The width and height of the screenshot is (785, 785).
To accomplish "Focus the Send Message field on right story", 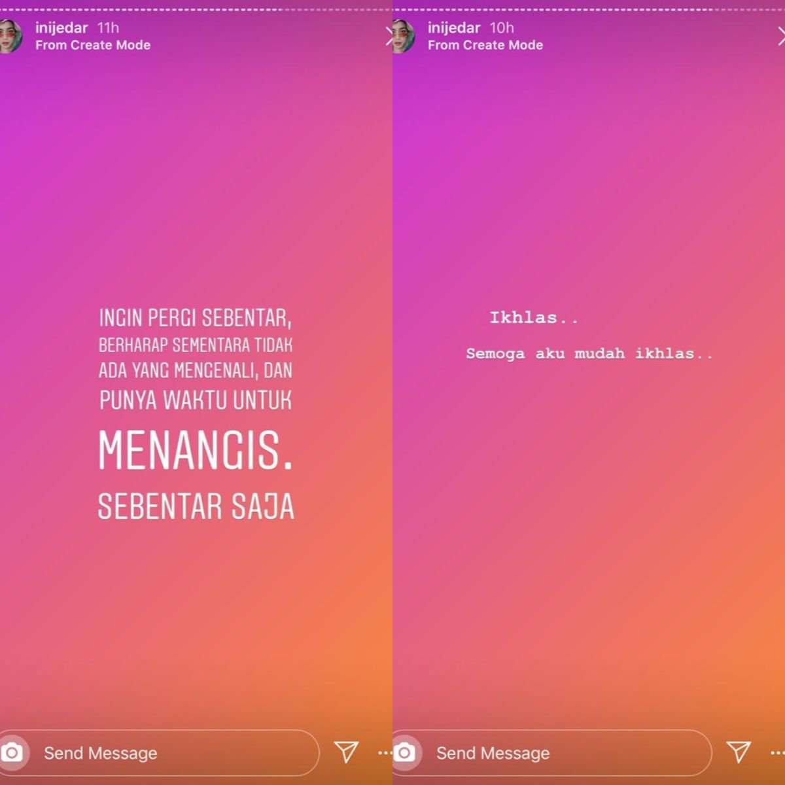I will (552, 753).
